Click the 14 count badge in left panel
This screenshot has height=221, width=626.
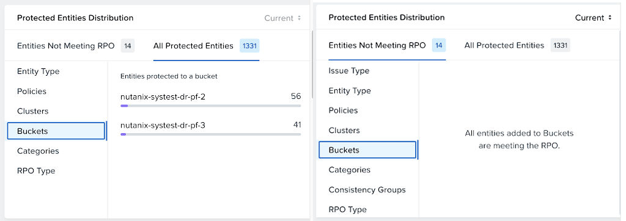(x=128, y=46)
